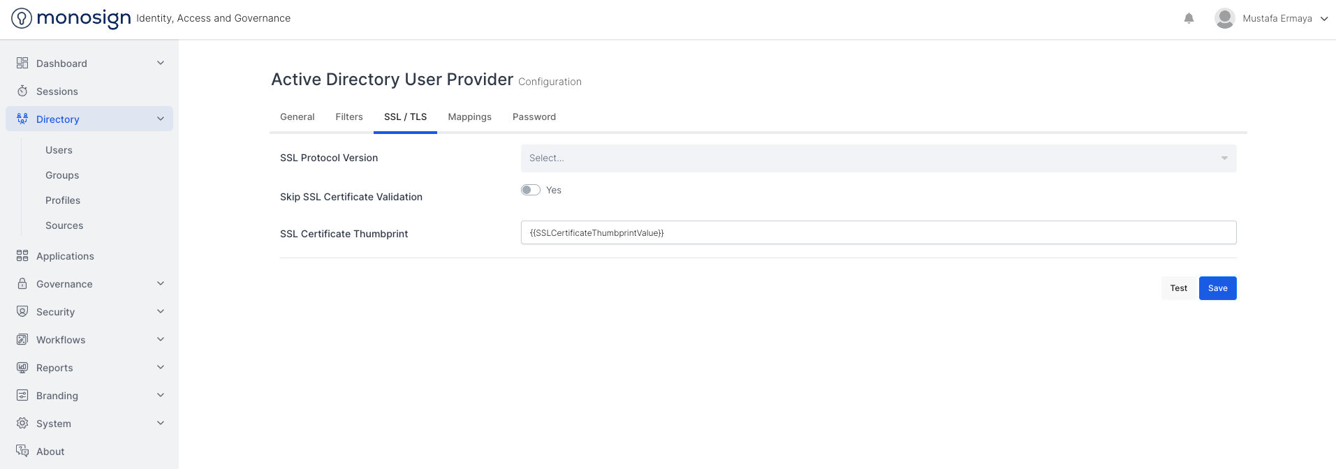1336x469 pixels.
Task: Expand the Workflows menu chevron
Action: [x=161, y=340]
